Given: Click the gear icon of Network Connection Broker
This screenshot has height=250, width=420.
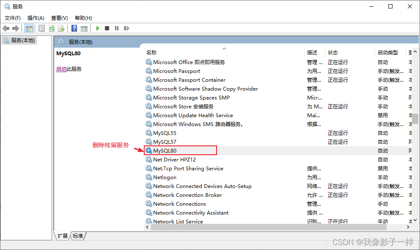Looking at the screenshot, I should point(148,195).
